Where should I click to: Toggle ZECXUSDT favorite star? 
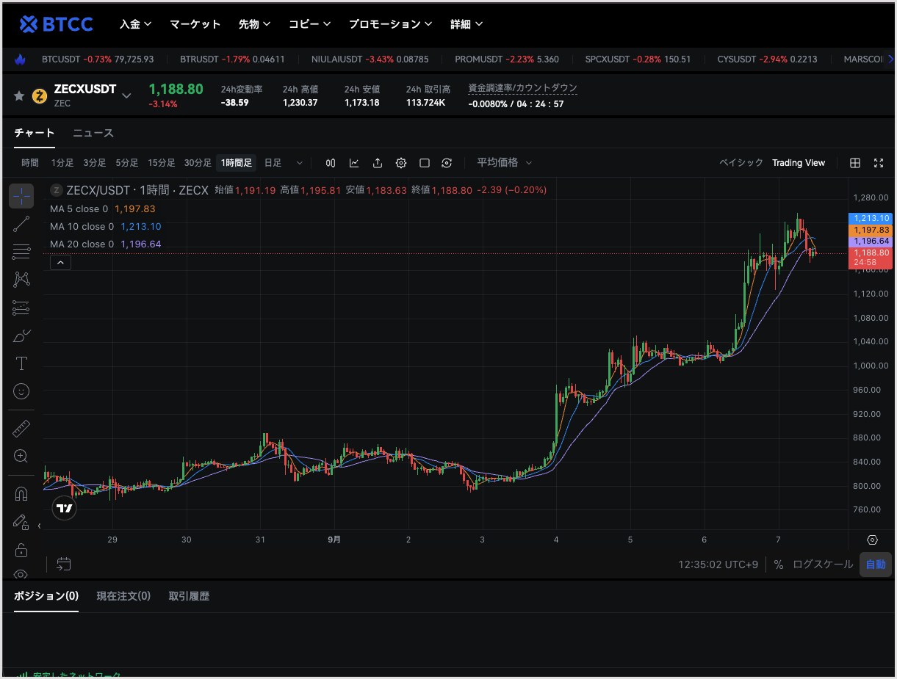click(x=19, y=96)
